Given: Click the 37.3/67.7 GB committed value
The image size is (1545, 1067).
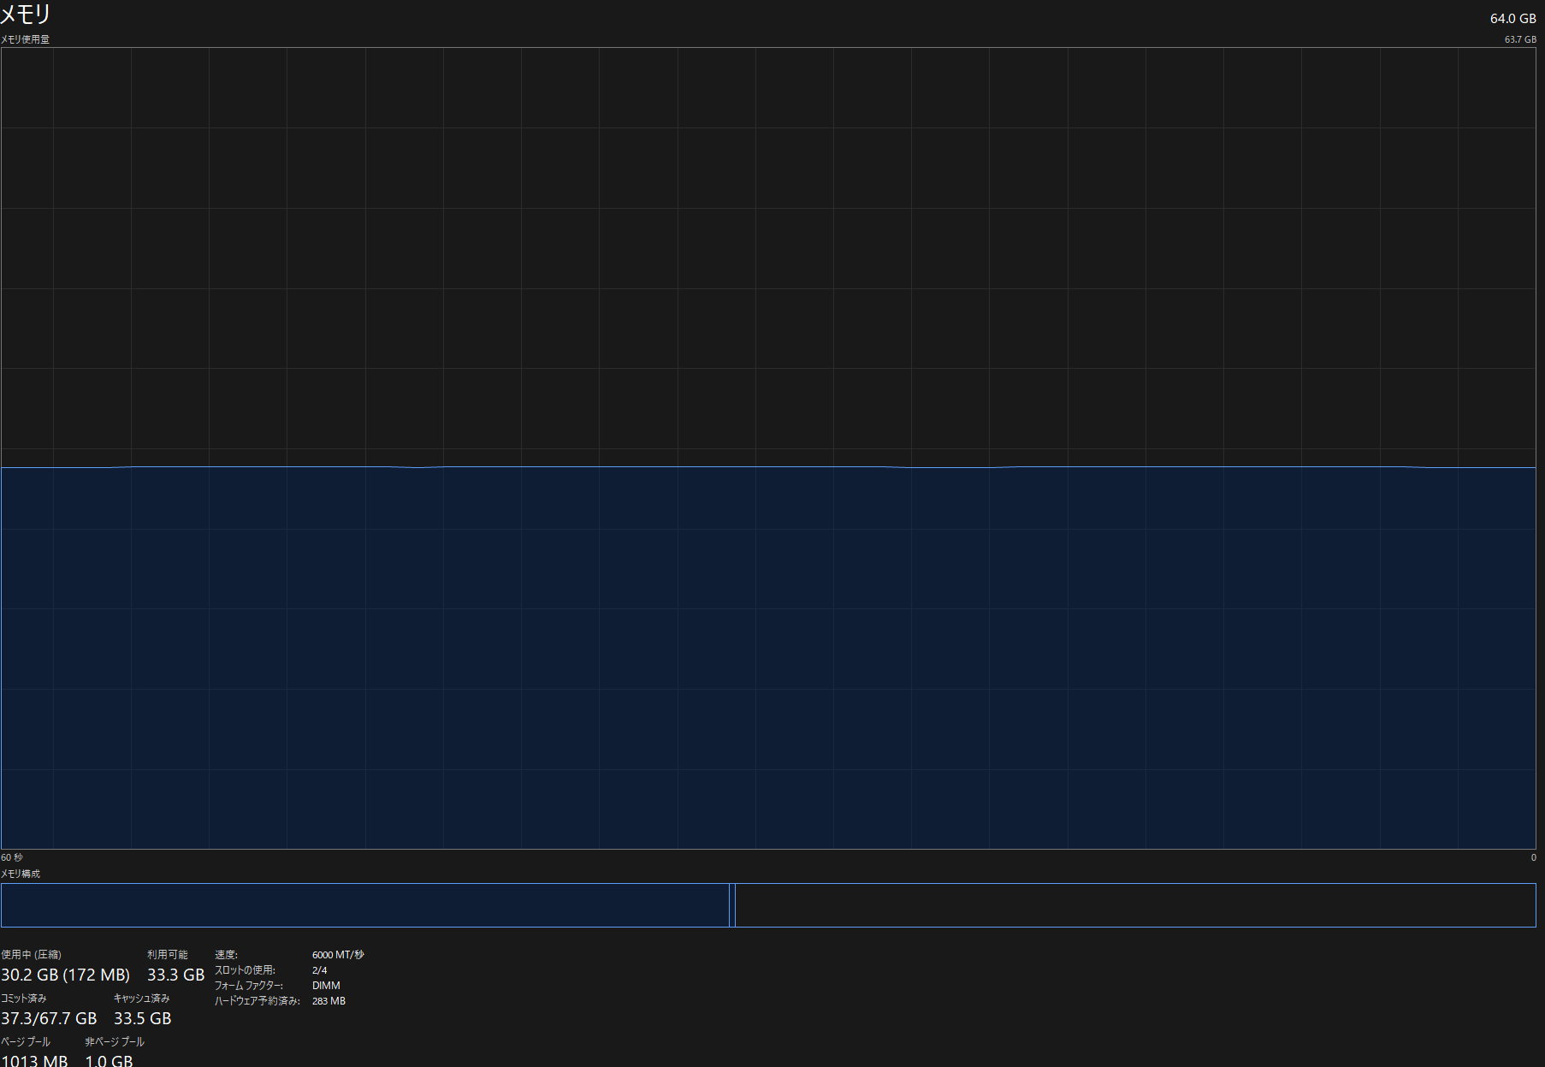Looking at the screenshot, I should coord(49,1018).
